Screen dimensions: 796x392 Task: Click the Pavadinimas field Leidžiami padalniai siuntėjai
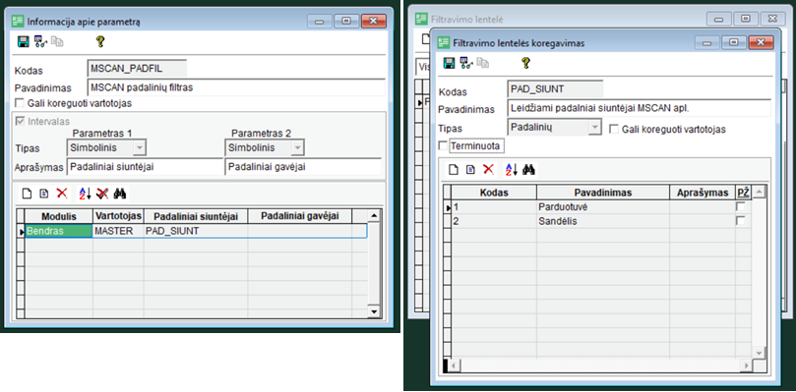point(640,107)
